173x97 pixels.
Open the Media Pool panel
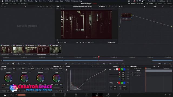(22, 4)
